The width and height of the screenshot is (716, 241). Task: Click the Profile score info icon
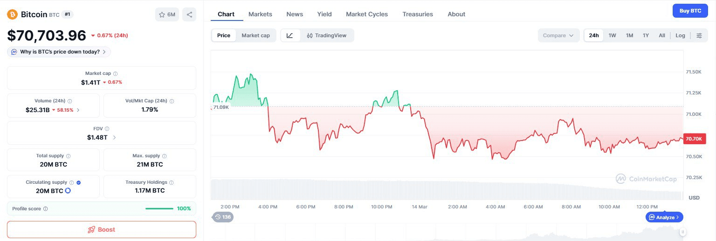coord(45,209)
